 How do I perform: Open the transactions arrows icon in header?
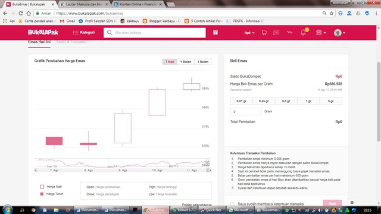pyautogui.click(x=289, y=32)
